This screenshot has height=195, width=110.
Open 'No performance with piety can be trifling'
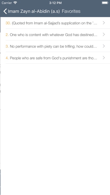(55, 46)
